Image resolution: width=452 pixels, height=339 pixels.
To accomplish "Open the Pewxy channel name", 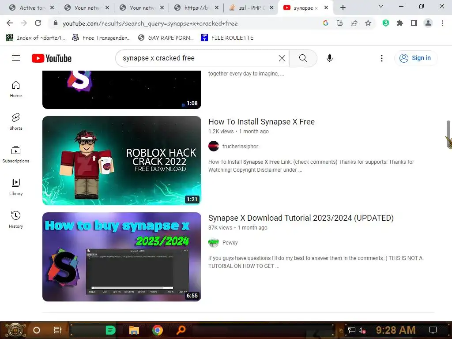I will (x=230, y=243).
